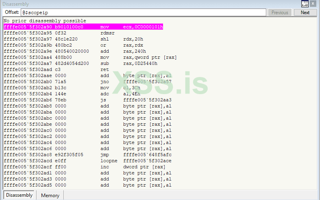Viewport: 320px width, 200px height.
Task: Click the opcode bytes e92f305f05
Action: pyautogui.click(x=69, y=155)
